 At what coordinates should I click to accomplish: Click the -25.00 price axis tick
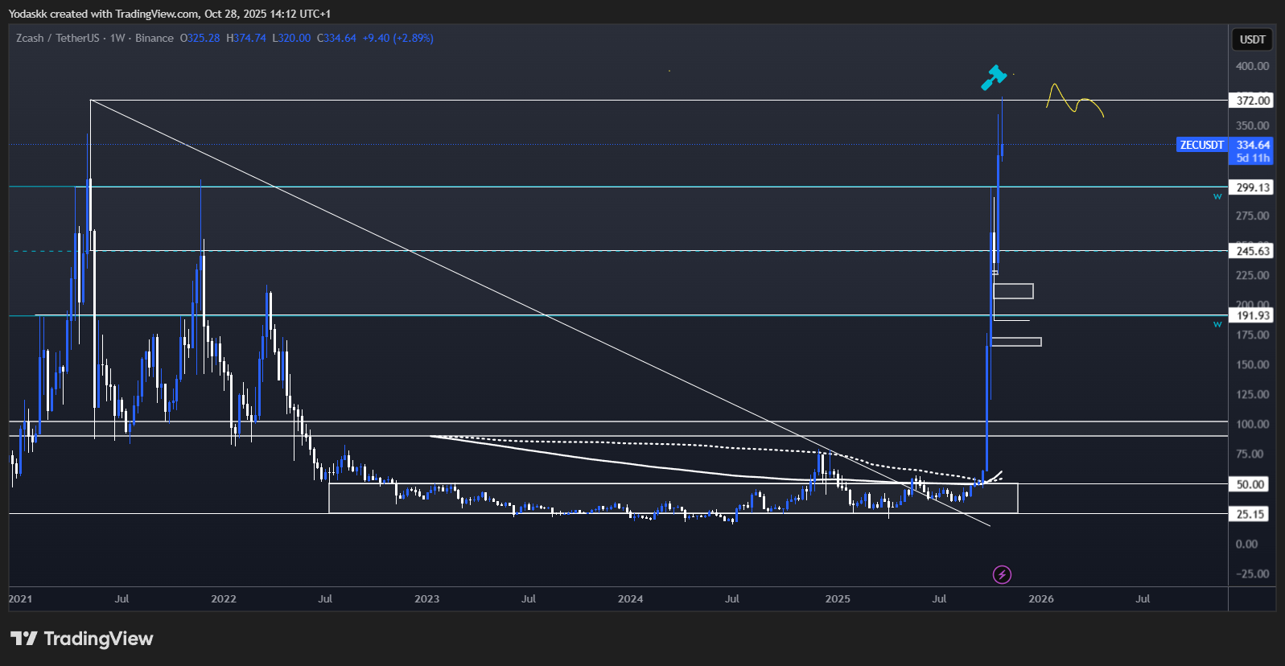(x=1253, y=573)
